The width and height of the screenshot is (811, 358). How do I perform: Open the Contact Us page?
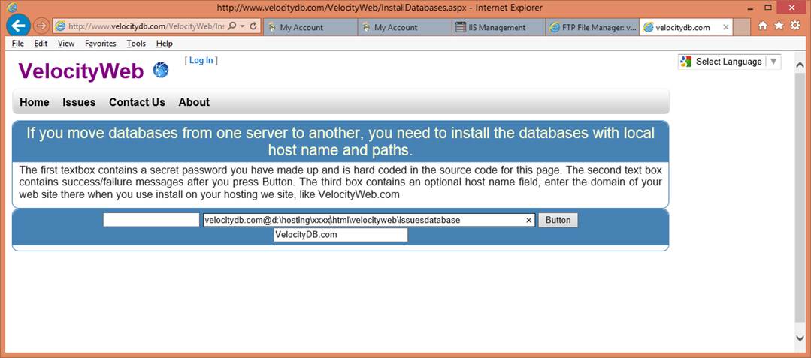tap(137, 102)
